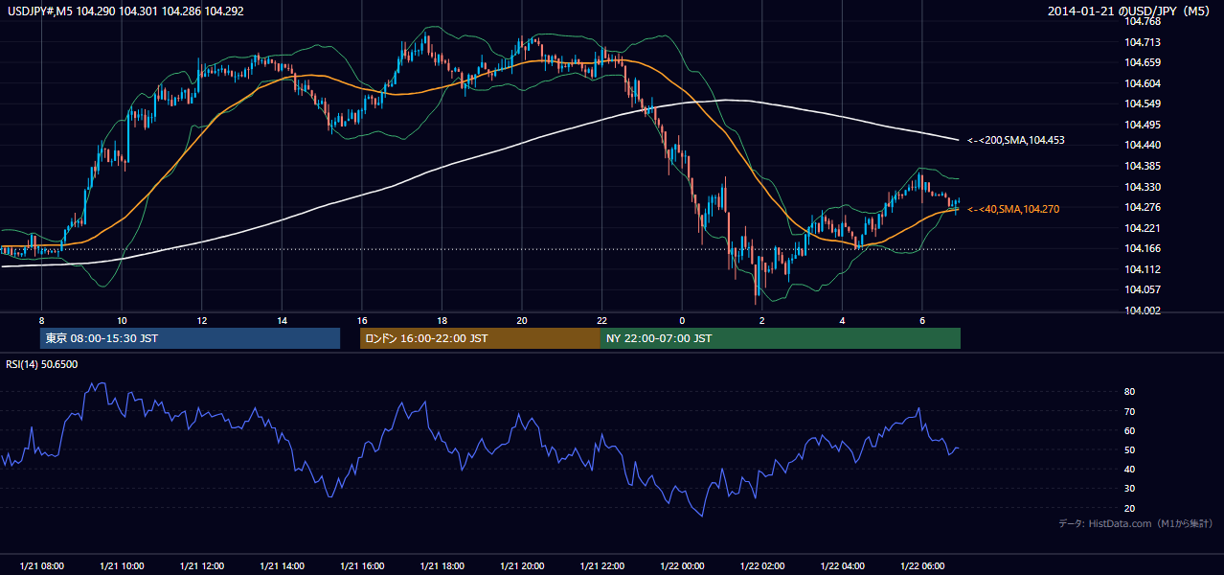1224x575 pixels.
Task: Click the 40 SMA 104.270 label
Action: [1013, 209]
